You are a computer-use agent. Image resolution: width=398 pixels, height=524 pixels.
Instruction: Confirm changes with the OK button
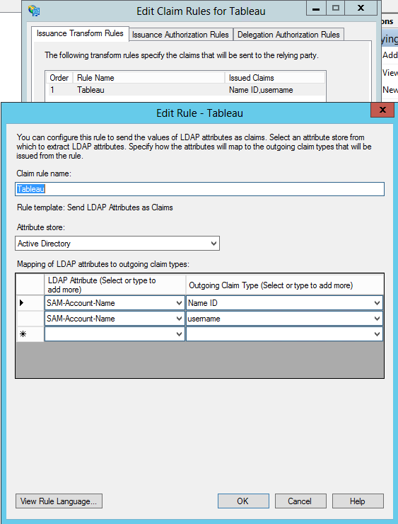[x=243, y=501]
